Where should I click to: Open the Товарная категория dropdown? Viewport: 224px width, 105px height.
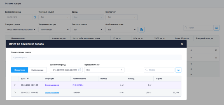coord(55,30)
